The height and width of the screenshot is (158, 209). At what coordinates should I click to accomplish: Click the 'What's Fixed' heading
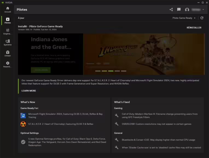coord(122,102)
